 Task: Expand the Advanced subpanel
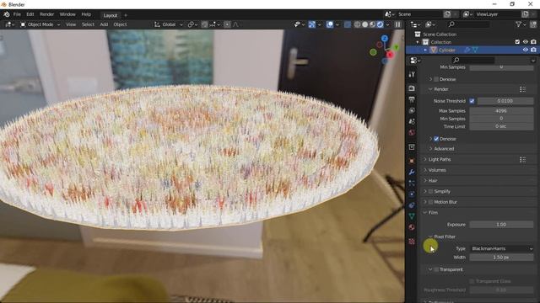(x=430, y=149)
